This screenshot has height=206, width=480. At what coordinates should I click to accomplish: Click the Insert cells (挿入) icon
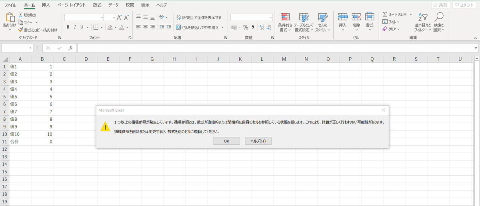pyautogui.click(x=343, y=17)
